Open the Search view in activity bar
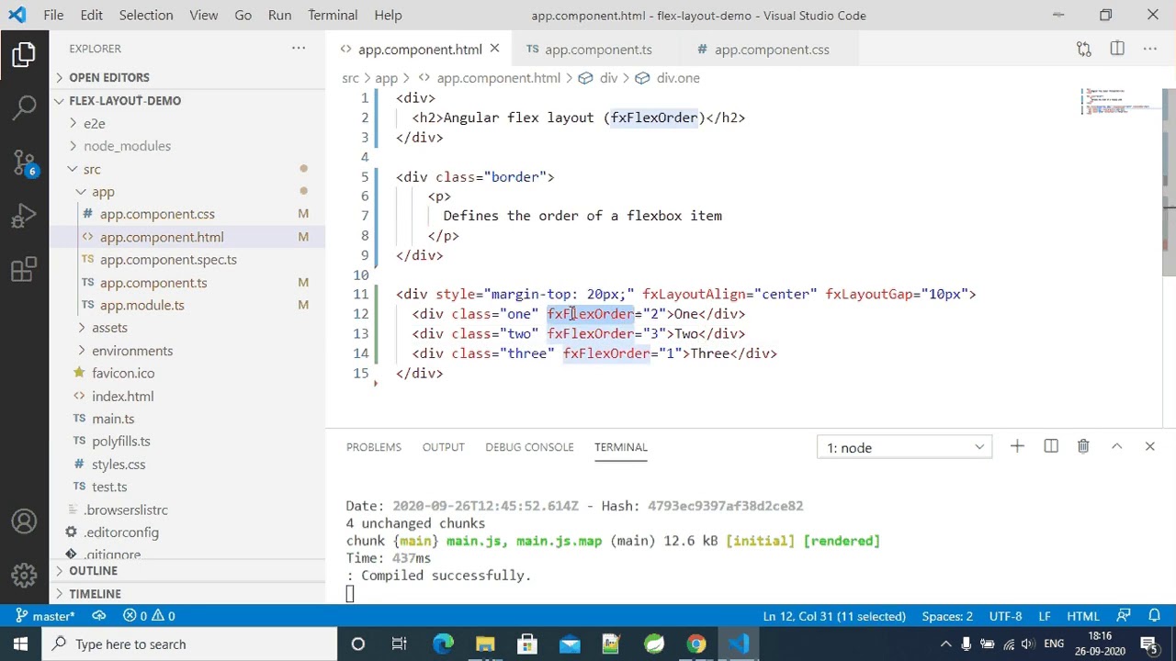 point(24,108)
